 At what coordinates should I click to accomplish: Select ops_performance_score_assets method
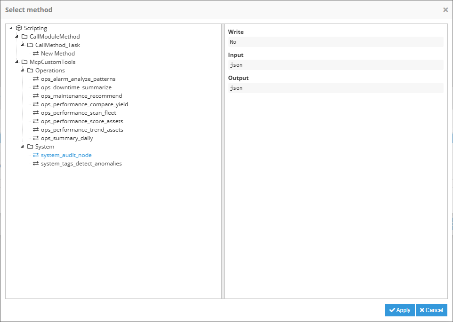point(82,121)
